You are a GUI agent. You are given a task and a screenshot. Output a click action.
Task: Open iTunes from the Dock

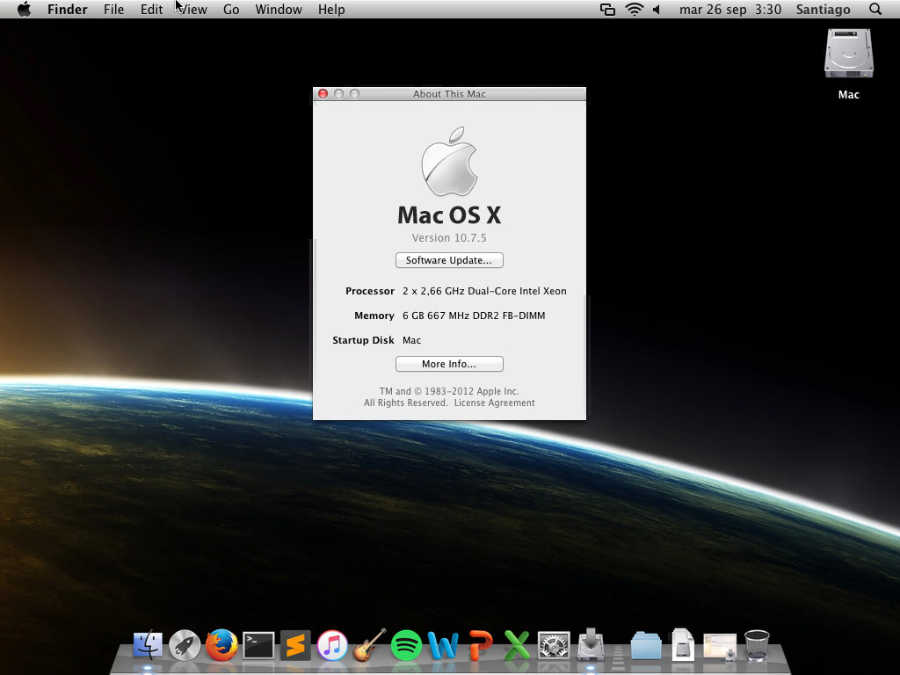(x=332, y=646)
